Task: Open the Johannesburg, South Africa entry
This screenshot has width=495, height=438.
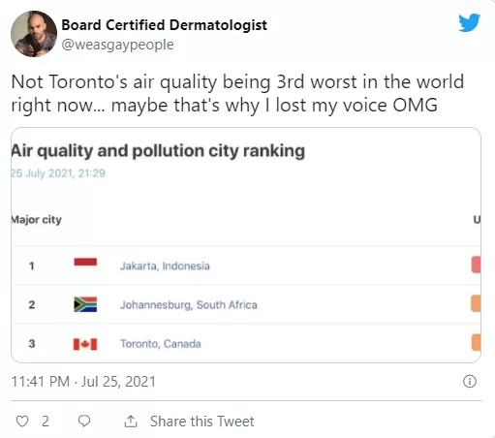Action: tap(189, 304)
